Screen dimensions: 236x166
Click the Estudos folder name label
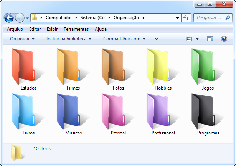coord(29,88)
